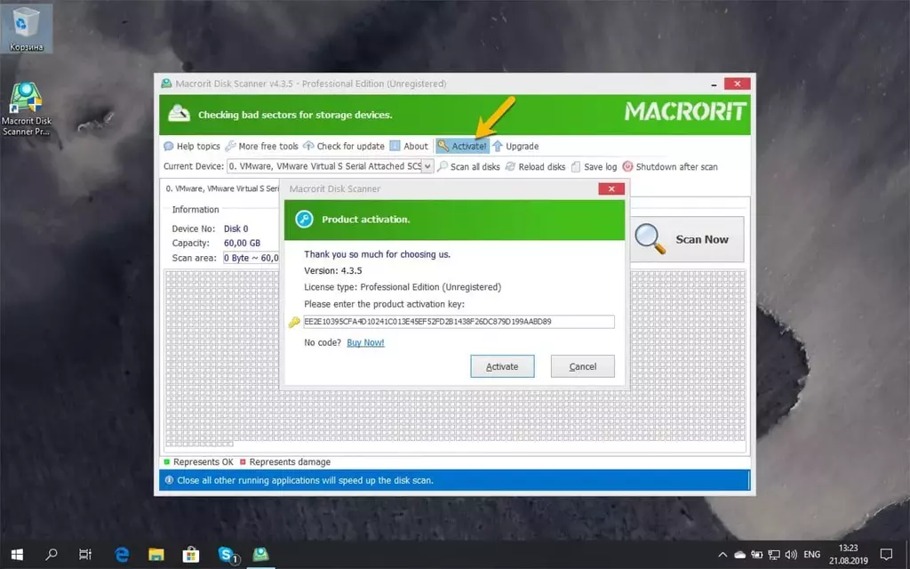Open Help topics in the toolbar
The height and width of the screenshot is (569, 910).
coord(192,147)
